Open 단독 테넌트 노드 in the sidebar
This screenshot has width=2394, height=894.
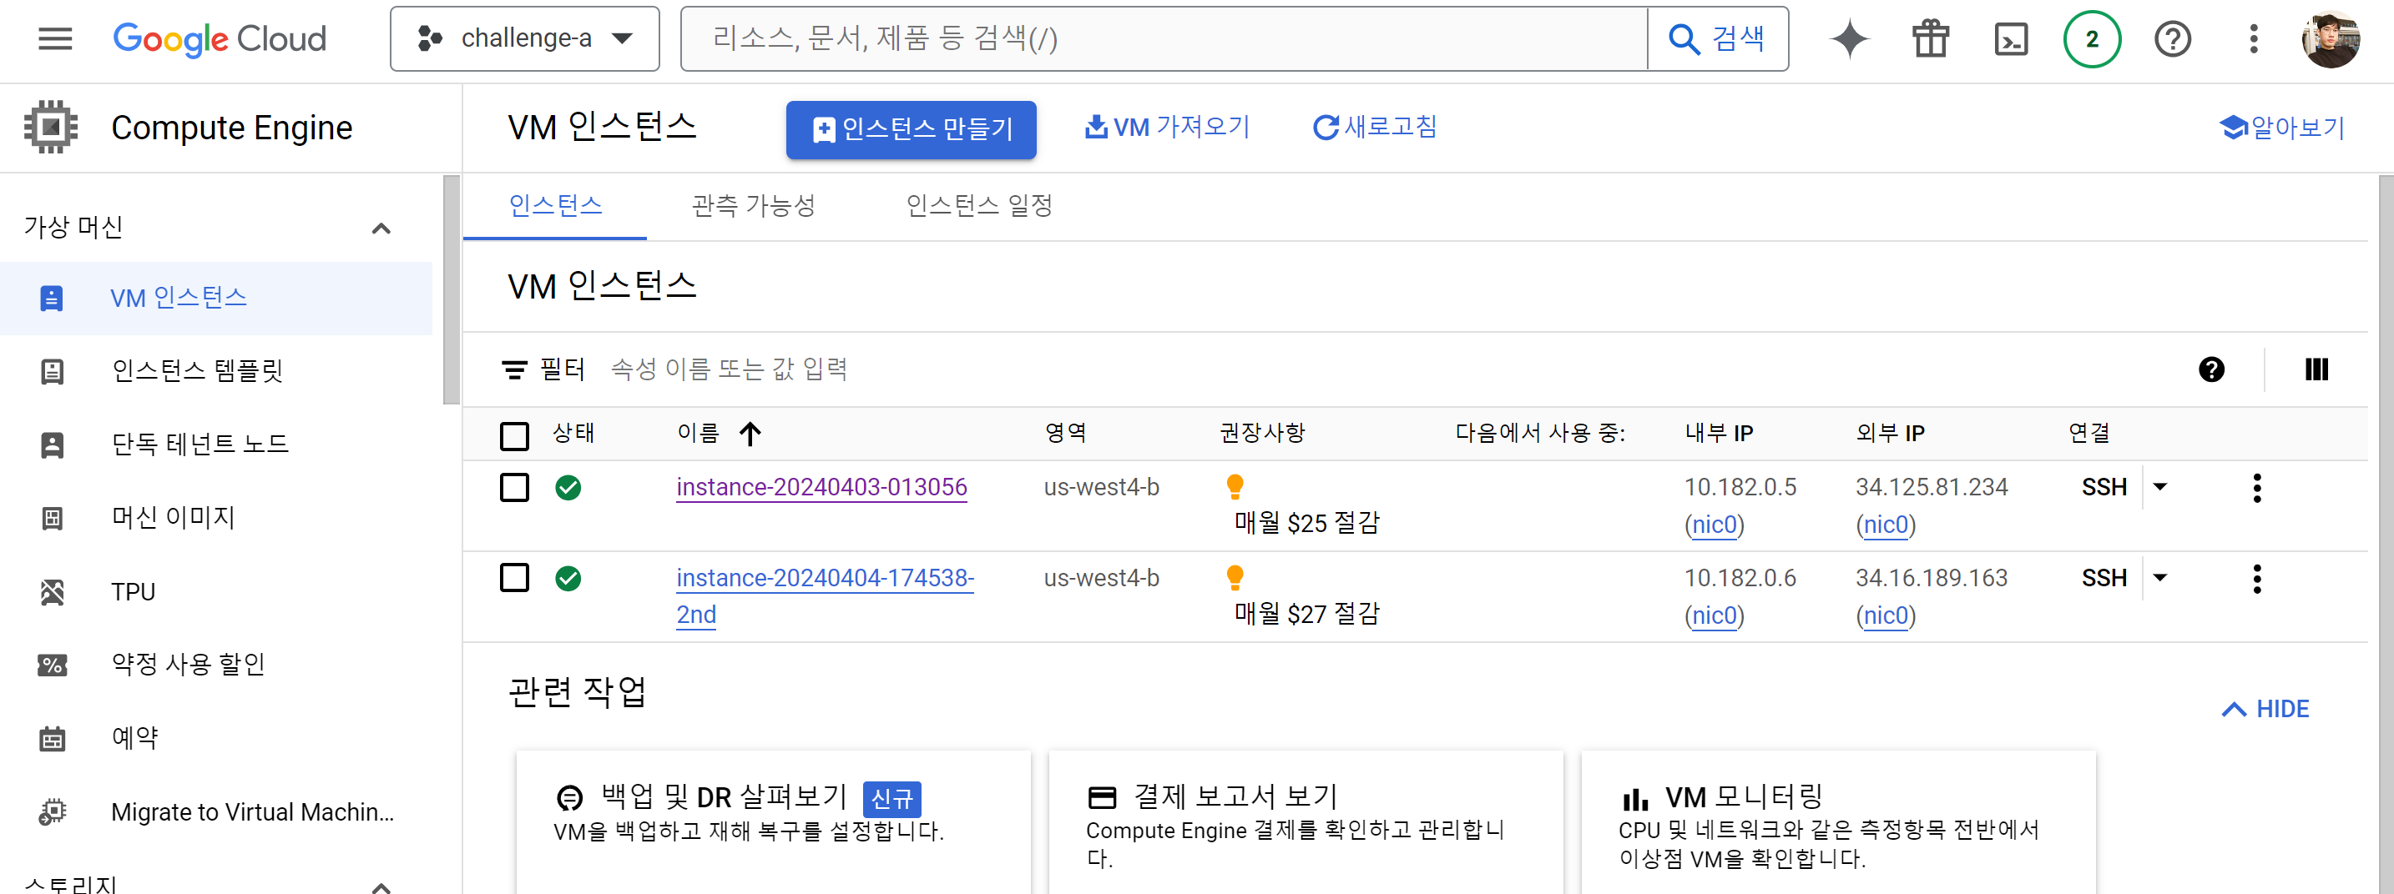pos(215,444)
